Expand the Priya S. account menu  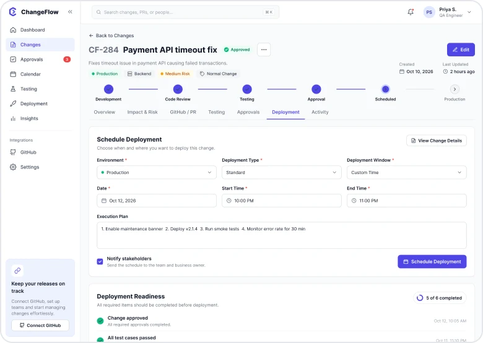[469, 12]
